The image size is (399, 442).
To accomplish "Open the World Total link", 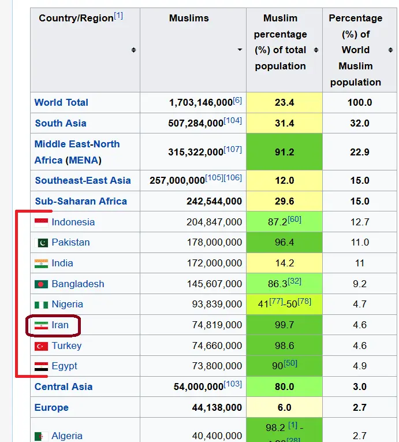I will (61, 102).
